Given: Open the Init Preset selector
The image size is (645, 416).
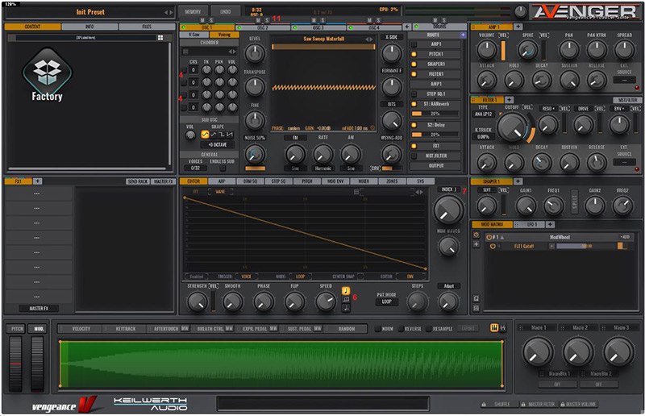Looking at the screenshot, I should tap(90, 12).
